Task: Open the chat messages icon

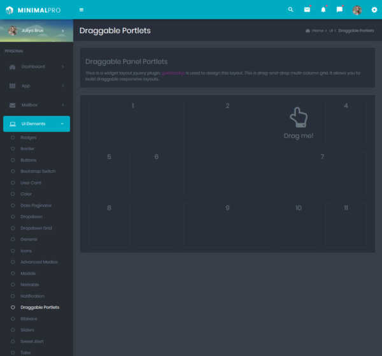Action: coord(339,10)
